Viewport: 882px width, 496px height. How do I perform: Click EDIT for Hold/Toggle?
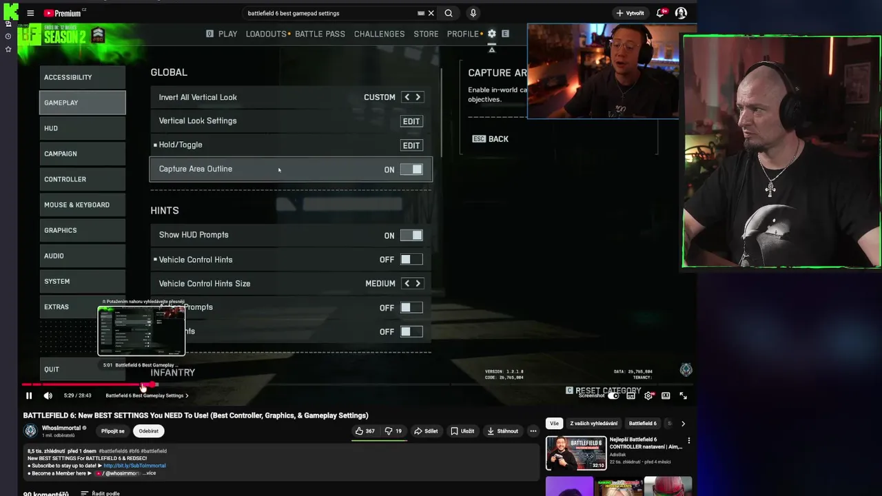coord(411,145)
